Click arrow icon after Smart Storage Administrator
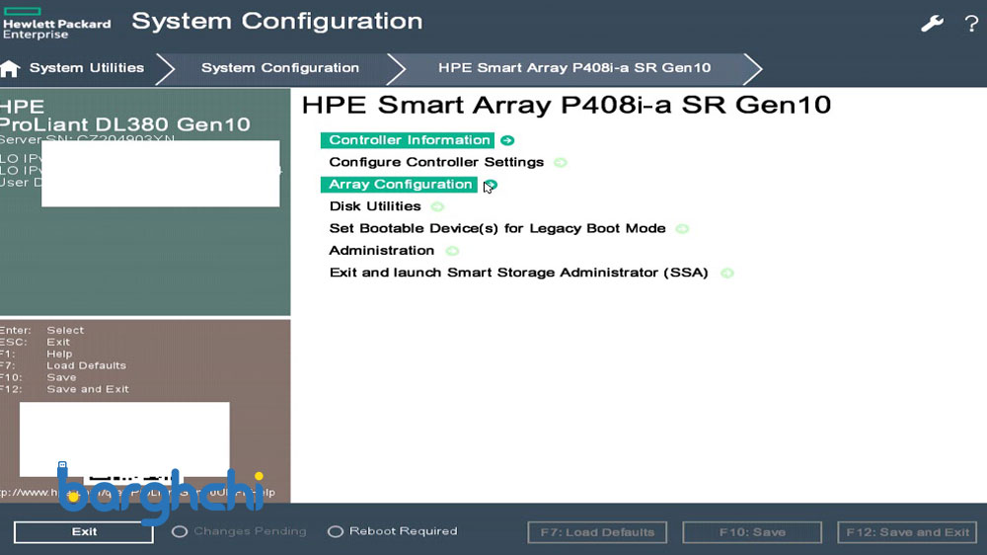987x555 pixels. click(x=727, y=274)
